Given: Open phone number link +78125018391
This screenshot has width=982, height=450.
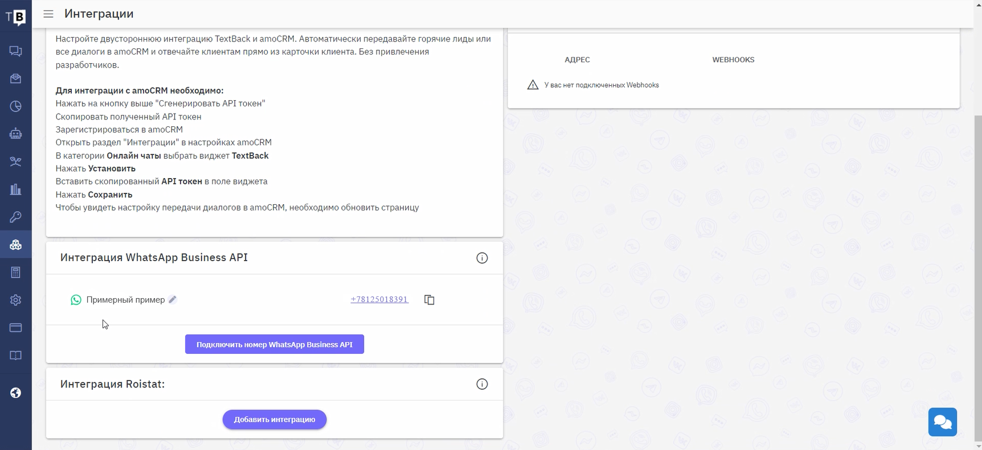Looking at the screenshot, I should point(379,299).
